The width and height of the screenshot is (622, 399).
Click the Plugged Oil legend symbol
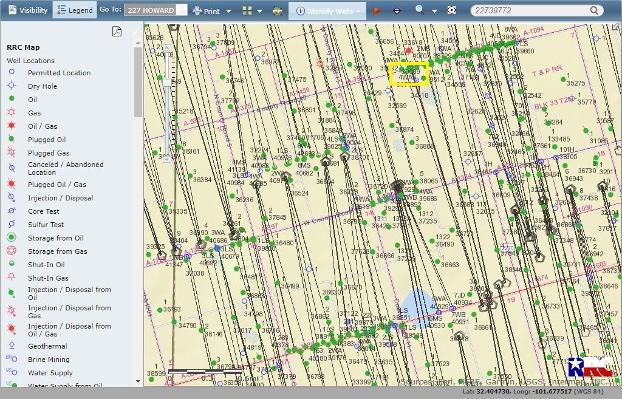(x=12, y=139)
